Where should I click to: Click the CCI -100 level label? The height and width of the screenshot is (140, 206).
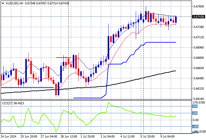click(196, 127)
